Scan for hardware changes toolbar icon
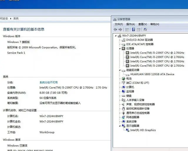The width and height of the screenshot is (188, 151). click(145, 29)
